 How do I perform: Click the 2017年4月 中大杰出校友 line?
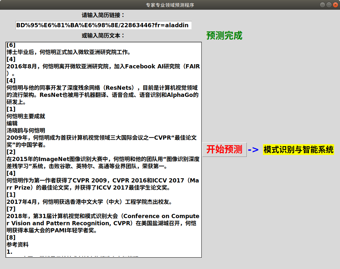(103, 202)
